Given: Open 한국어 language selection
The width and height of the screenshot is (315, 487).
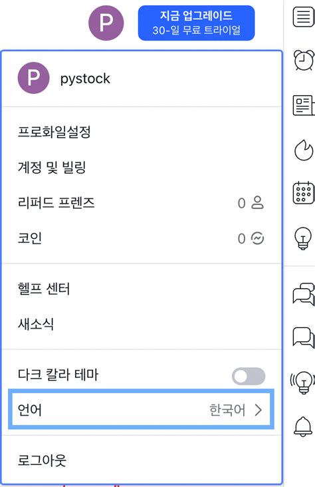Looking at the screenshot, I should click(227, 410).
